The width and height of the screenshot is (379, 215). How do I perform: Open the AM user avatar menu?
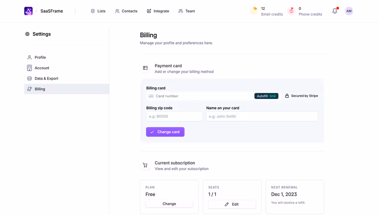tap(349, 11)
